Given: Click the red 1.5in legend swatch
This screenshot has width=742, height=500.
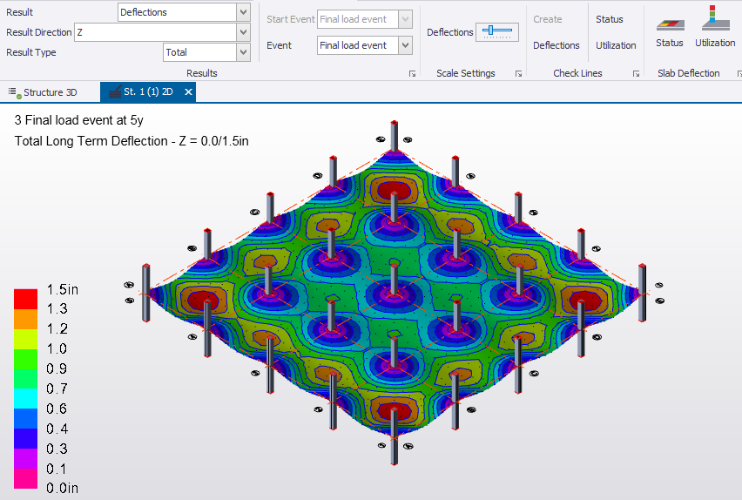Looking at the screenshot, I should pyautogui.click(x=26, y=299).
